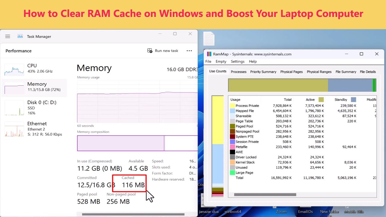Switch to the File Details tab
This screenshot has width=386, height=217.
[x=368, y=72]
